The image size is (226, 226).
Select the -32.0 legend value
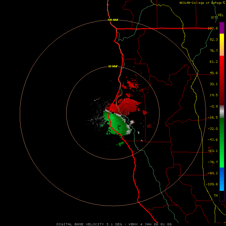pyautogui.click(x=213, y=129)
